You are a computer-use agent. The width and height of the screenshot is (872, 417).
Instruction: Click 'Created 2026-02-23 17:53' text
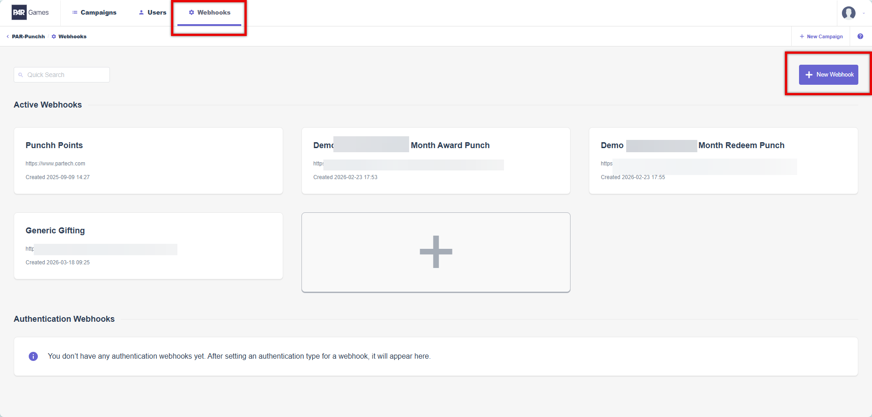(345, 177)
